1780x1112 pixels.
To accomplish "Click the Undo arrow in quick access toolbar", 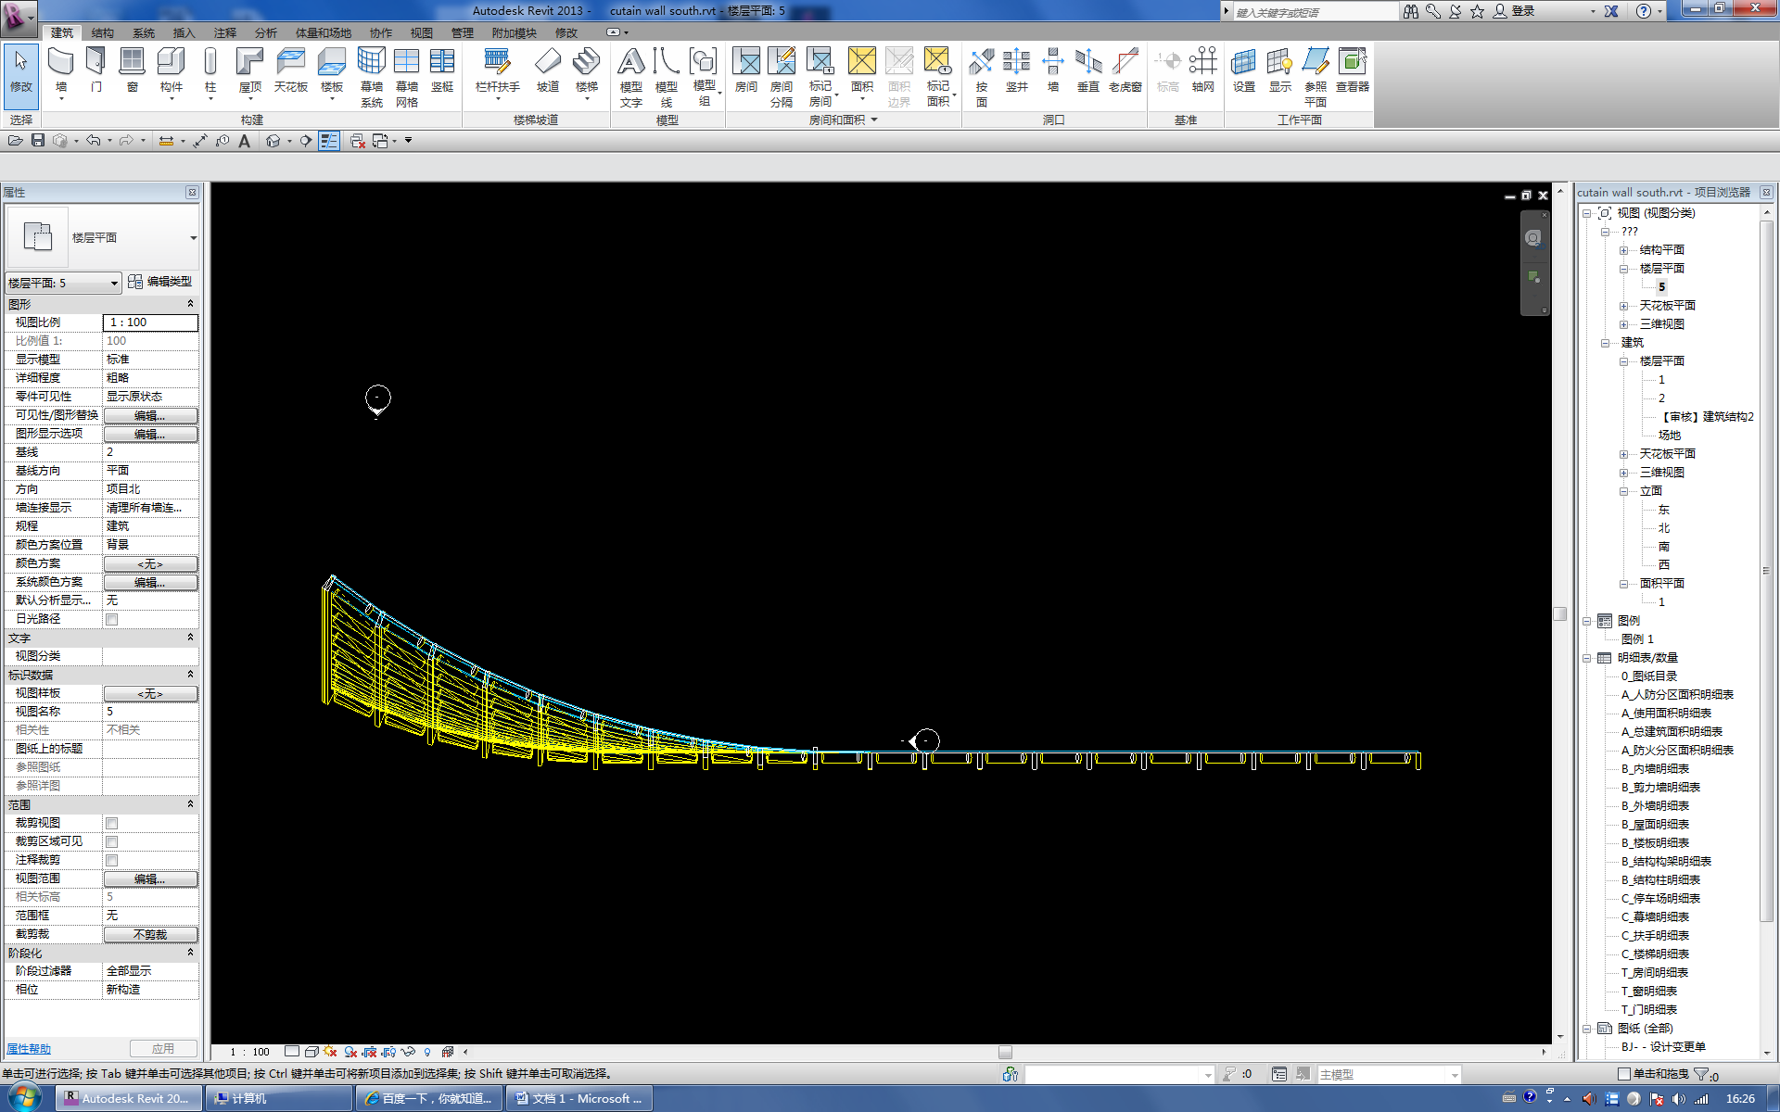I will (94, 141).
